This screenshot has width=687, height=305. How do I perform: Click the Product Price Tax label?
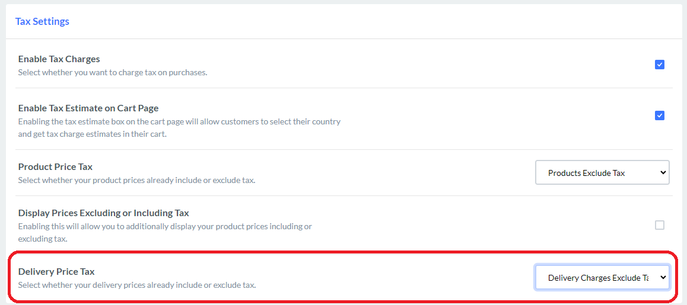click(55, 167)
